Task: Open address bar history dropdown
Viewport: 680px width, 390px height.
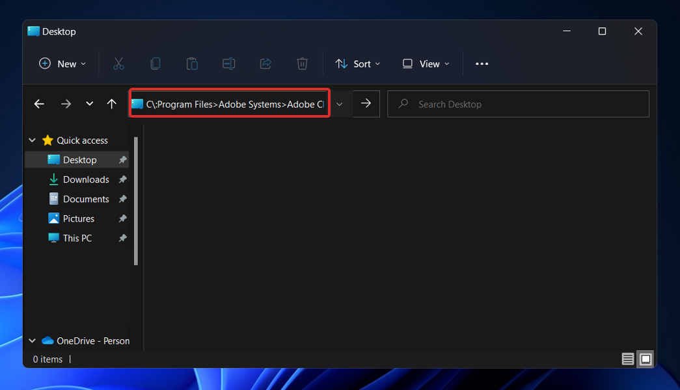Action: click(x=340, y=104)
